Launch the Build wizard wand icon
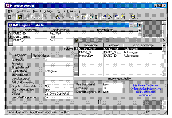172x118 pixels. (110, 17)
